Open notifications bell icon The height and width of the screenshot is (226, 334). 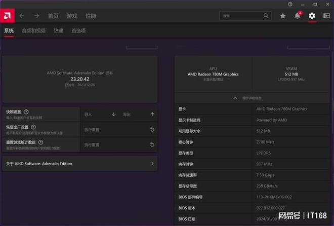click(298, 16)
